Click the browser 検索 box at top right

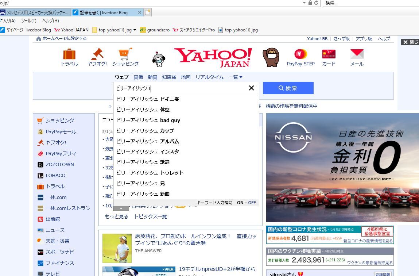point(371,3)
